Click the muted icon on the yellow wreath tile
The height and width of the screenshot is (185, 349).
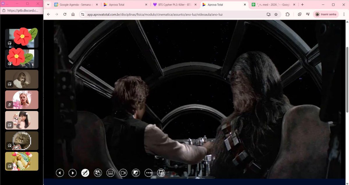10,166
